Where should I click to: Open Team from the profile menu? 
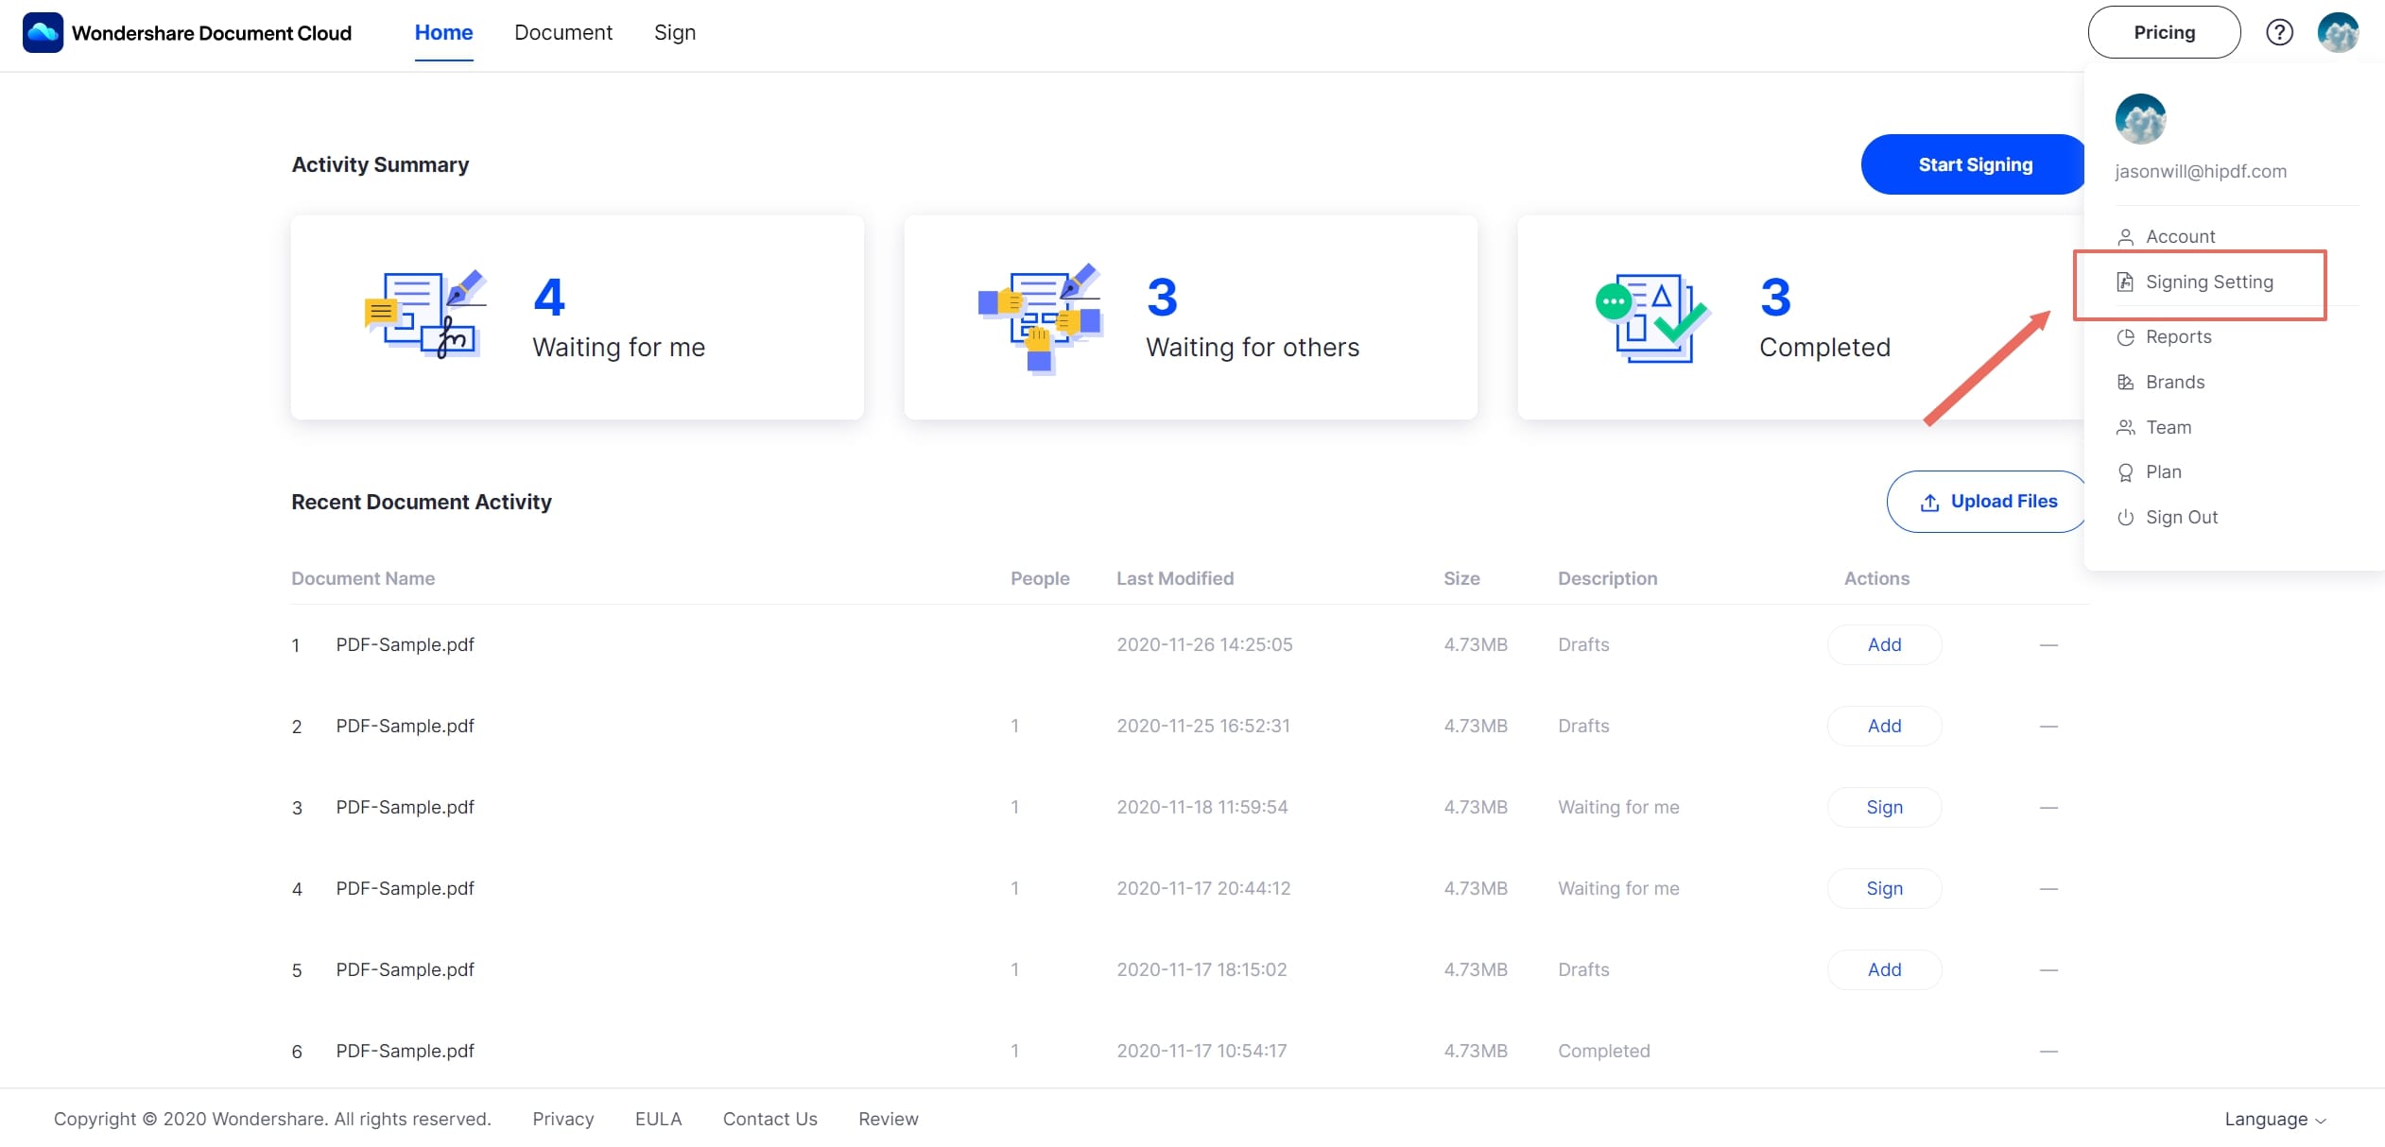[2168, 427]
